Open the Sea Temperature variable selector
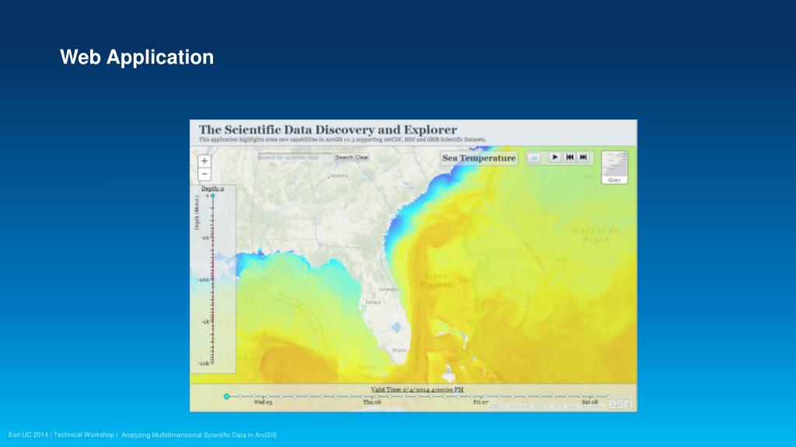796x447 pixels. [x=479, y=158]
